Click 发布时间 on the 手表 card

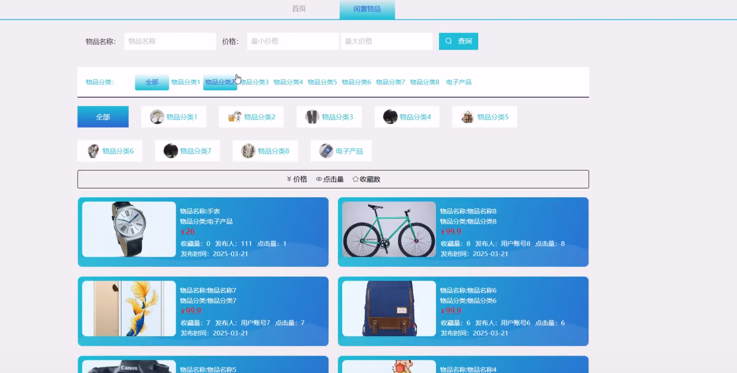[x=214, y=254]
